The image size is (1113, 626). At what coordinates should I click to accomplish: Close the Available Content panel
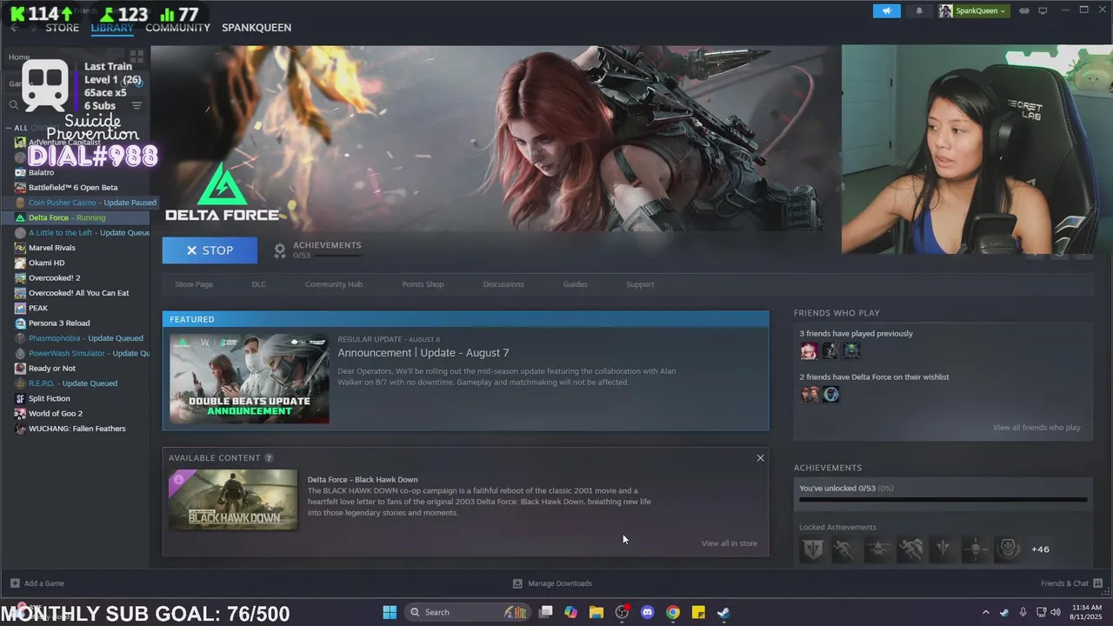point(760,458)
